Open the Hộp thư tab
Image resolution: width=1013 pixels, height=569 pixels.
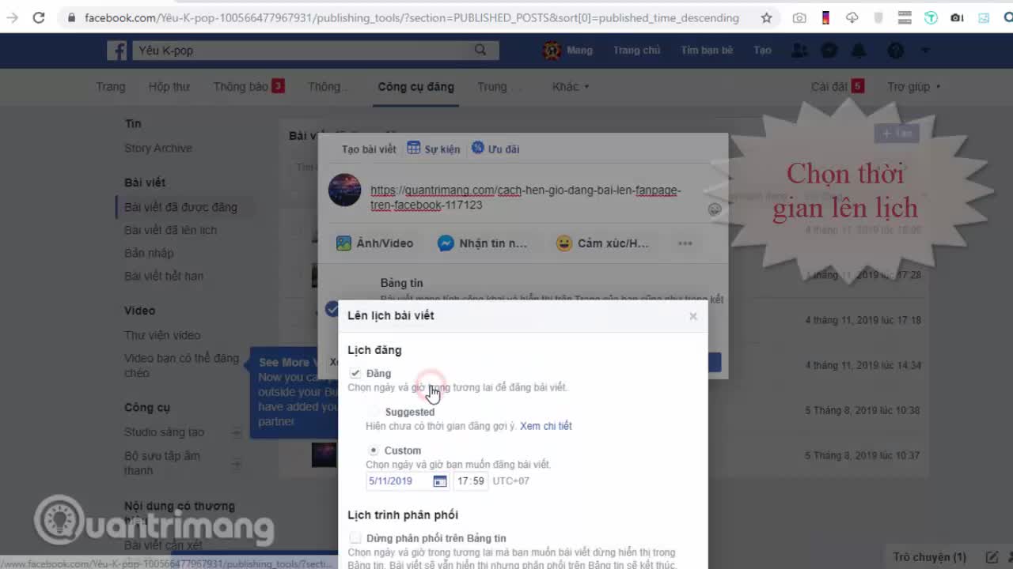tap(169, 87)
